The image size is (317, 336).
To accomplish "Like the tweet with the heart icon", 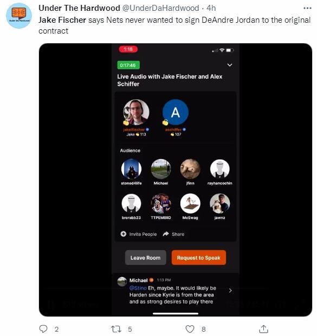I will 190,329.
